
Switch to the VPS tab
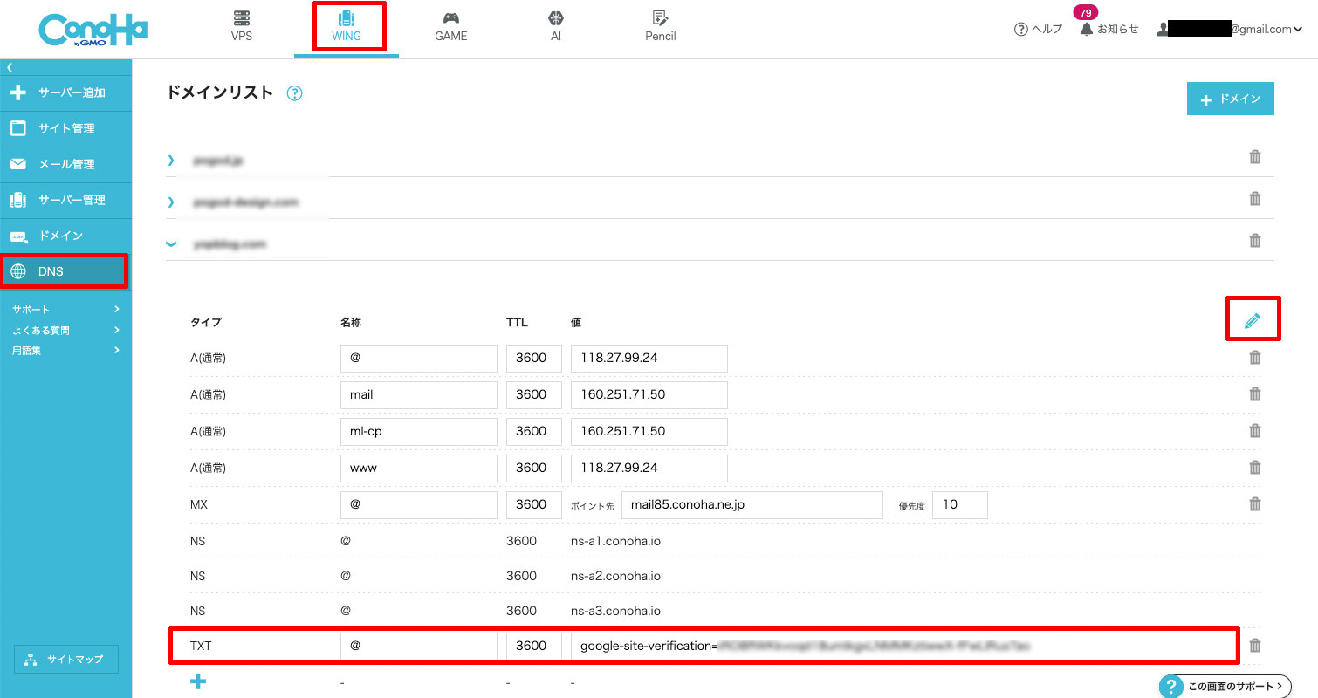(242, 26)
